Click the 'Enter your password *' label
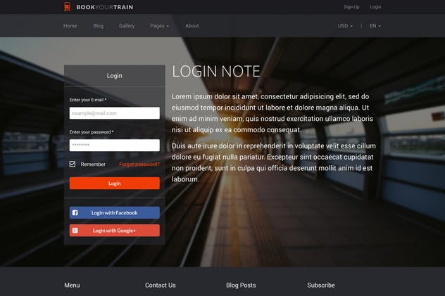445x296 pixels. [x=92, y=132]
